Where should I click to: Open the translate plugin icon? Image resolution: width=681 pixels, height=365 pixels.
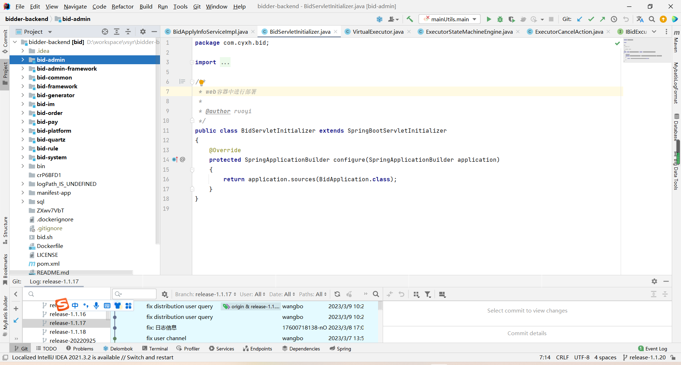click(640, 19)
